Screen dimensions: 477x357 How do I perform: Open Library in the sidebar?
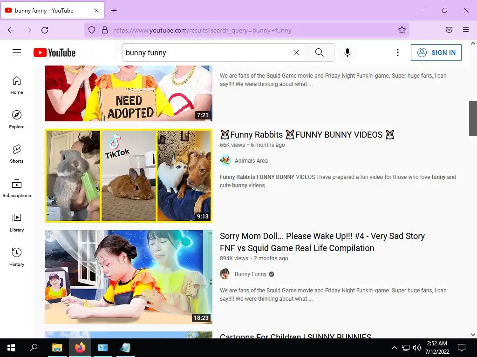point(17,223)
